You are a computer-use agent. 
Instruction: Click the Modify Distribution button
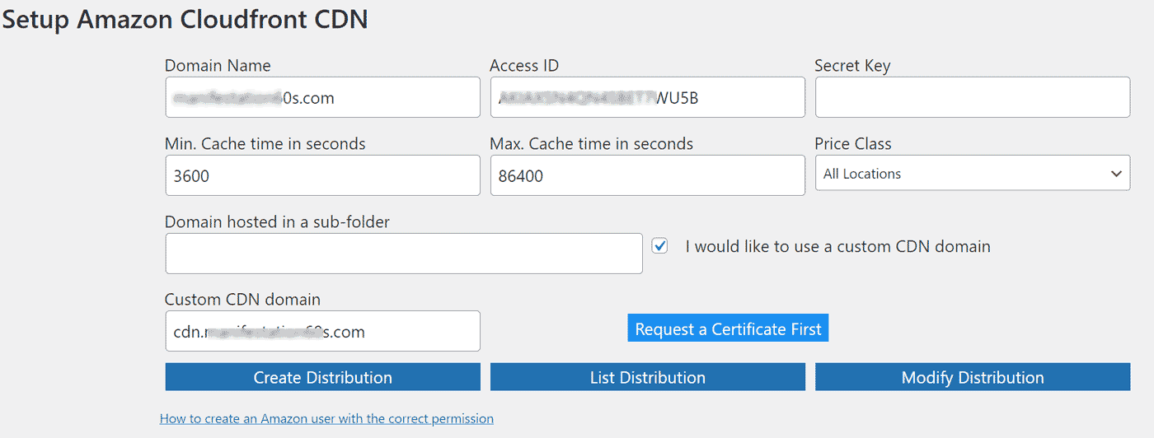click(972, 377)
